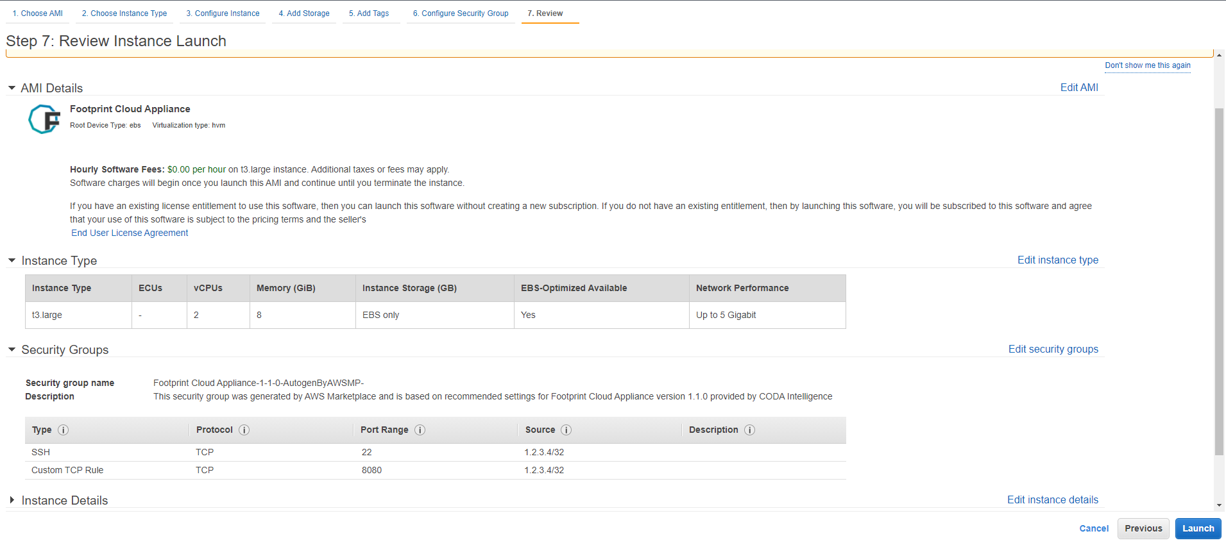
Task: Go to 1. Choose AMI step
Action: (x=38, y=13)
